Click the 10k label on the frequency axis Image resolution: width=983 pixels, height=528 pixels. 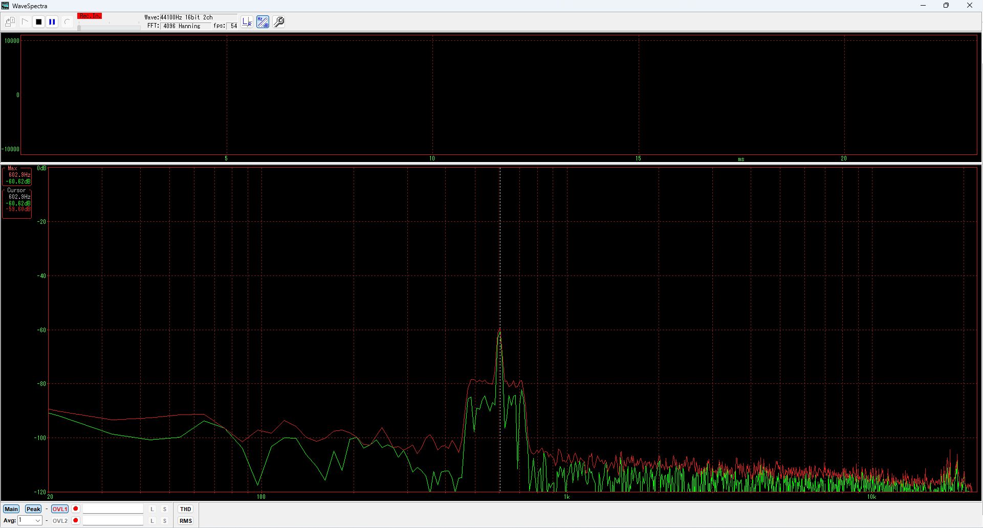tap(871, 497)
